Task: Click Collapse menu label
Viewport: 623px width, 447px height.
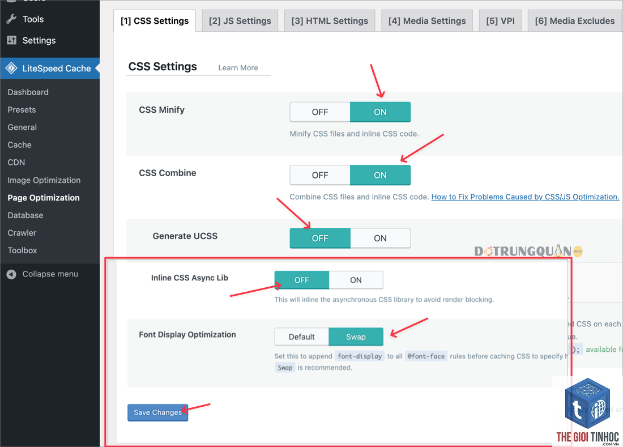Action: point(50,274)
